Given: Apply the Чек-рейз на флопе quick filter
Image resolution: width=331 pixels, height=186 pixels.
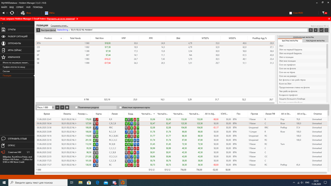Looking at the screenshot, I should pos(288,91).
